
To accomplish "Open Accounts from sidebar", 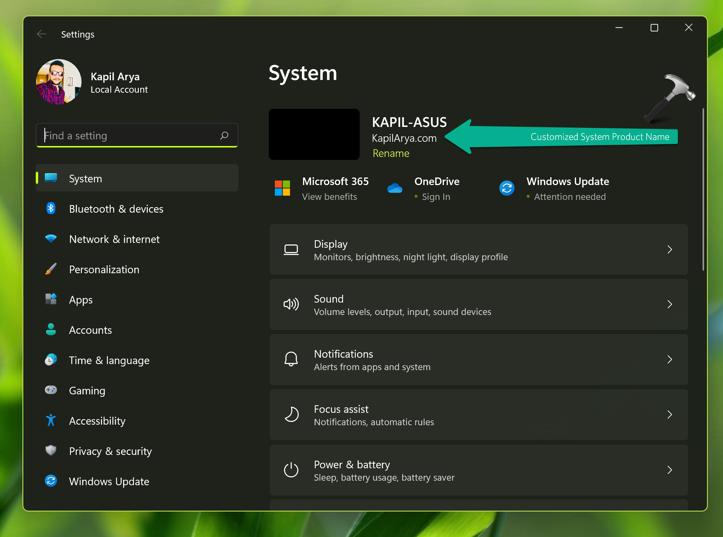I will [x=90, y=330].
